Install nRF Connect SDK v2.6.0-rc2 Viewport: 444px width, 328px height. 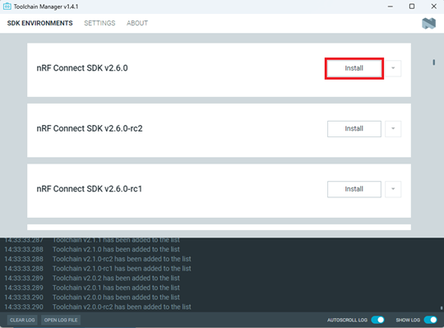coord(354,129)
